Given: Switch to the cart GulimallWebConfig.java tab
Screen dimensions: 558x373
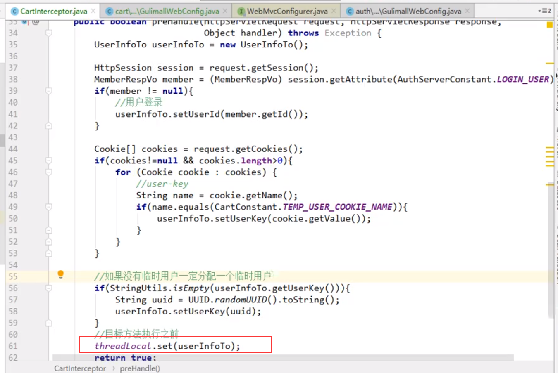Looking at the screenshot, I should click(x=167, y=11).
